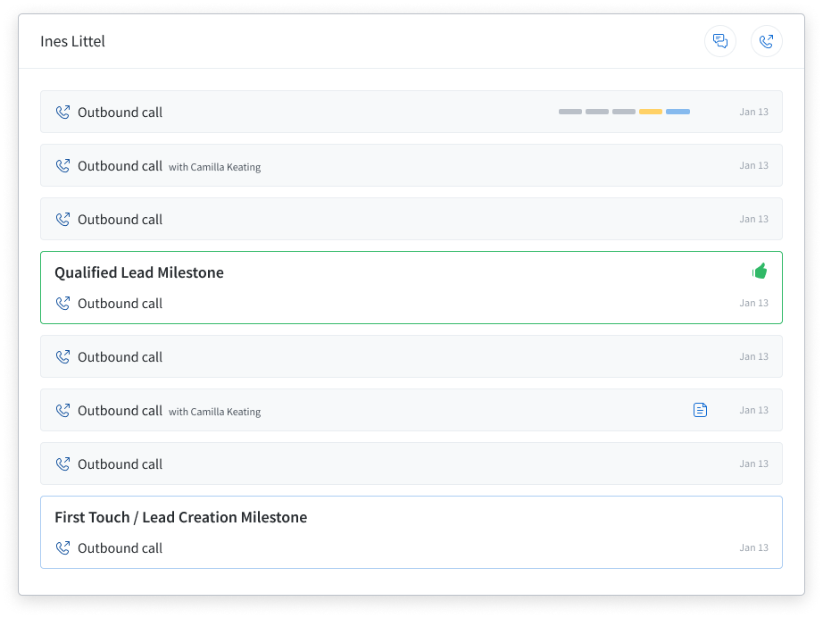Click Jan 13 date in First Touch card
The height and width of the screenshot is (618, 823).
pos(753,547)
